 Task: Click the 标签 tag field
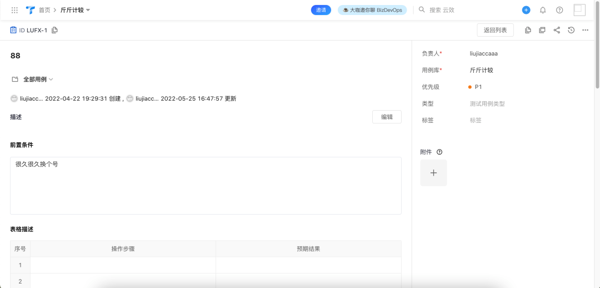tap(476, 120)
